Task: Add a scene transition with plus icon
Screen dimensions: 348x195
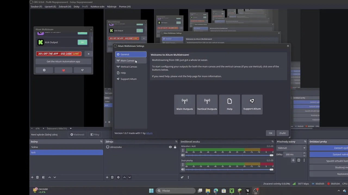Action: tap(293, 160)
